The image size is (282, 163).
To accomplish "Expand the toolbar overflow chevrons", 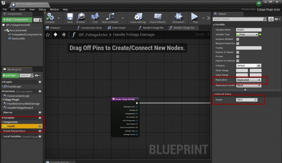I will pos(208,18).
